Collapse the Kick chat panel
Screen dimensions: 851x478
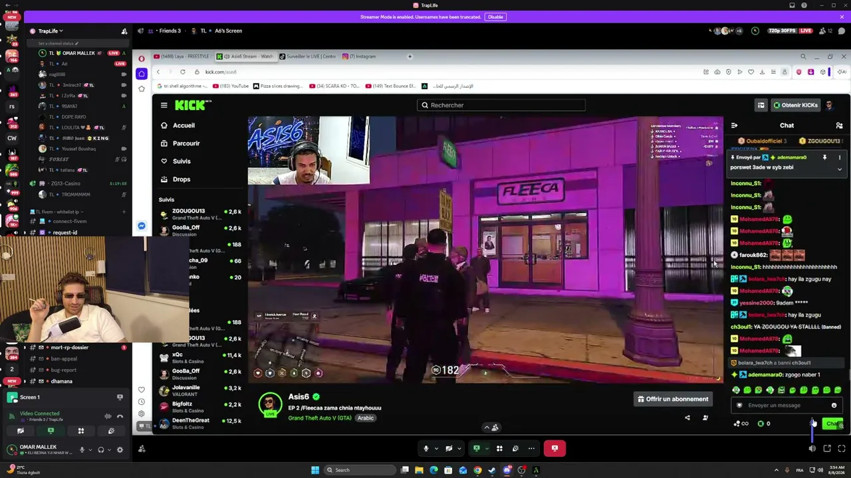[734, 125]
